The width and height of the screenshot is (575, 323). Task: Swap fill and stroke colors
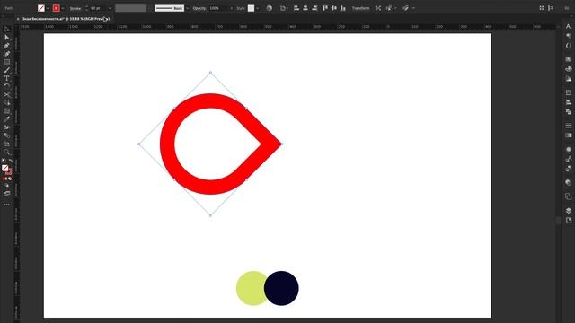(10, 161)
